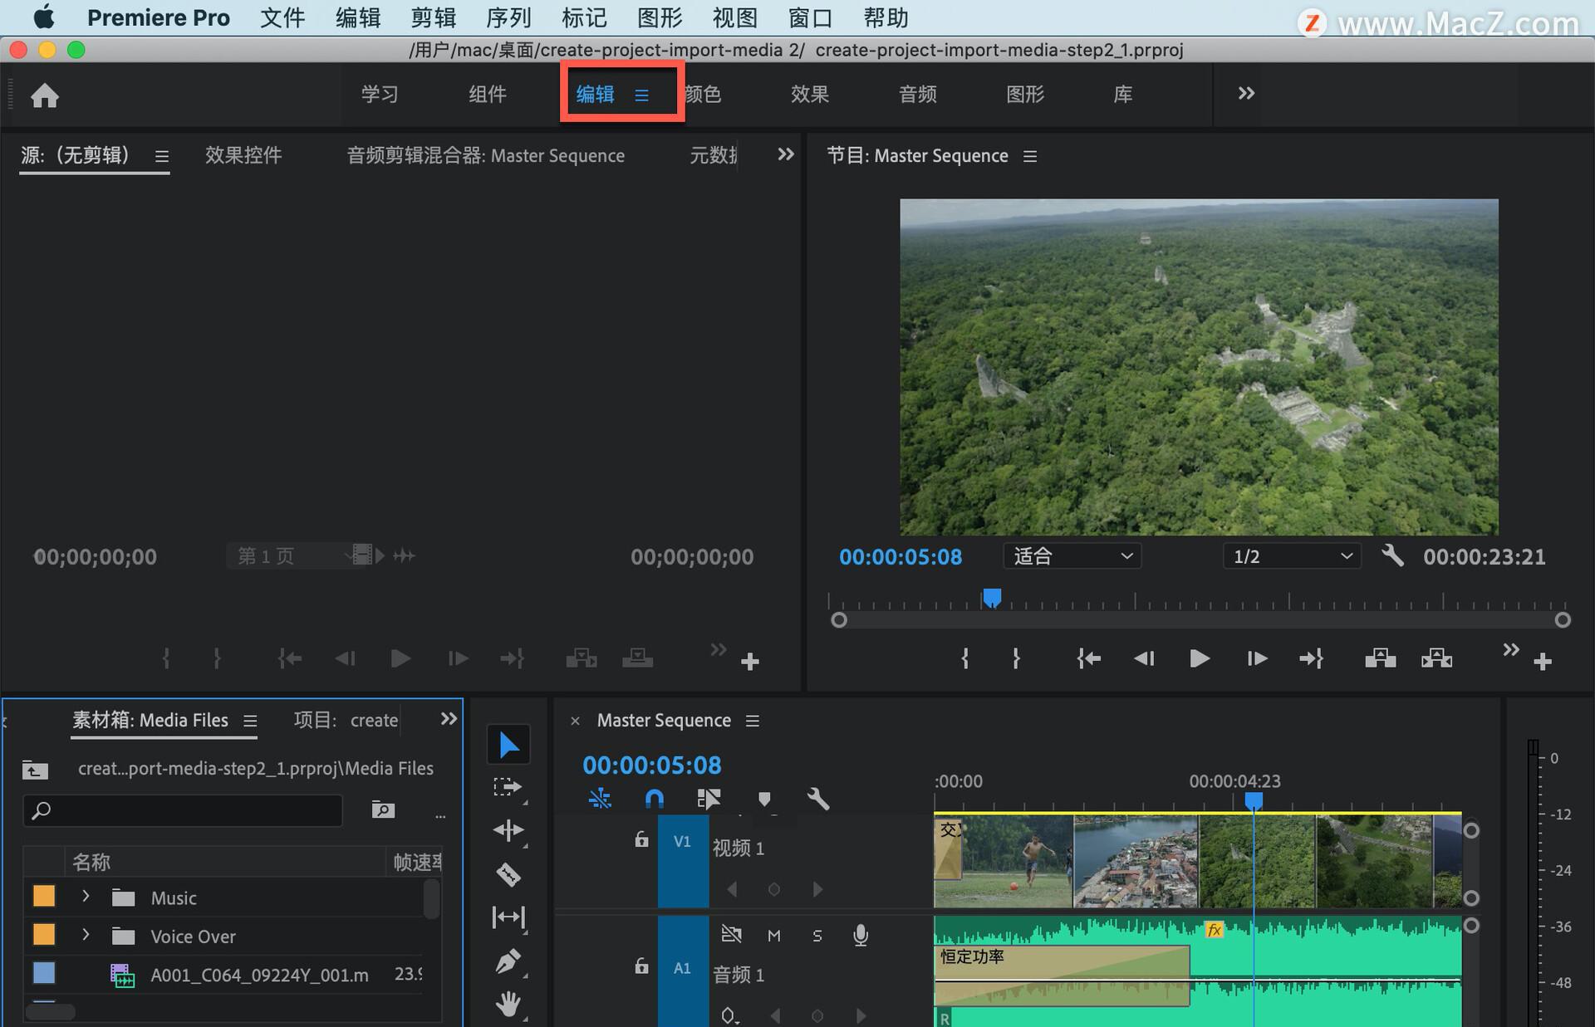Select the Hand tool
Viewport: 1595px width, 1027px height.
(x=508, y=1005)
